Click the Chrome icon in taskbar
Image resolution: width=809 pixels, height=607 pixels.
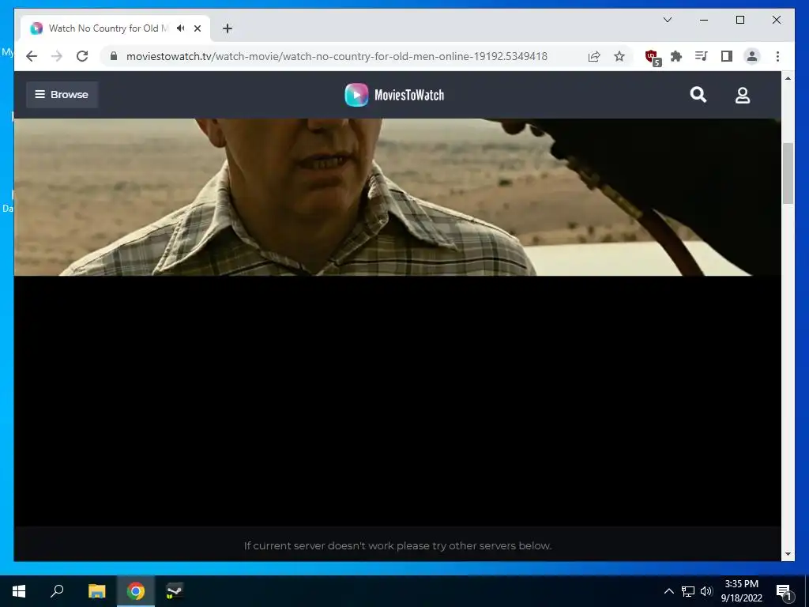point(136,591)
